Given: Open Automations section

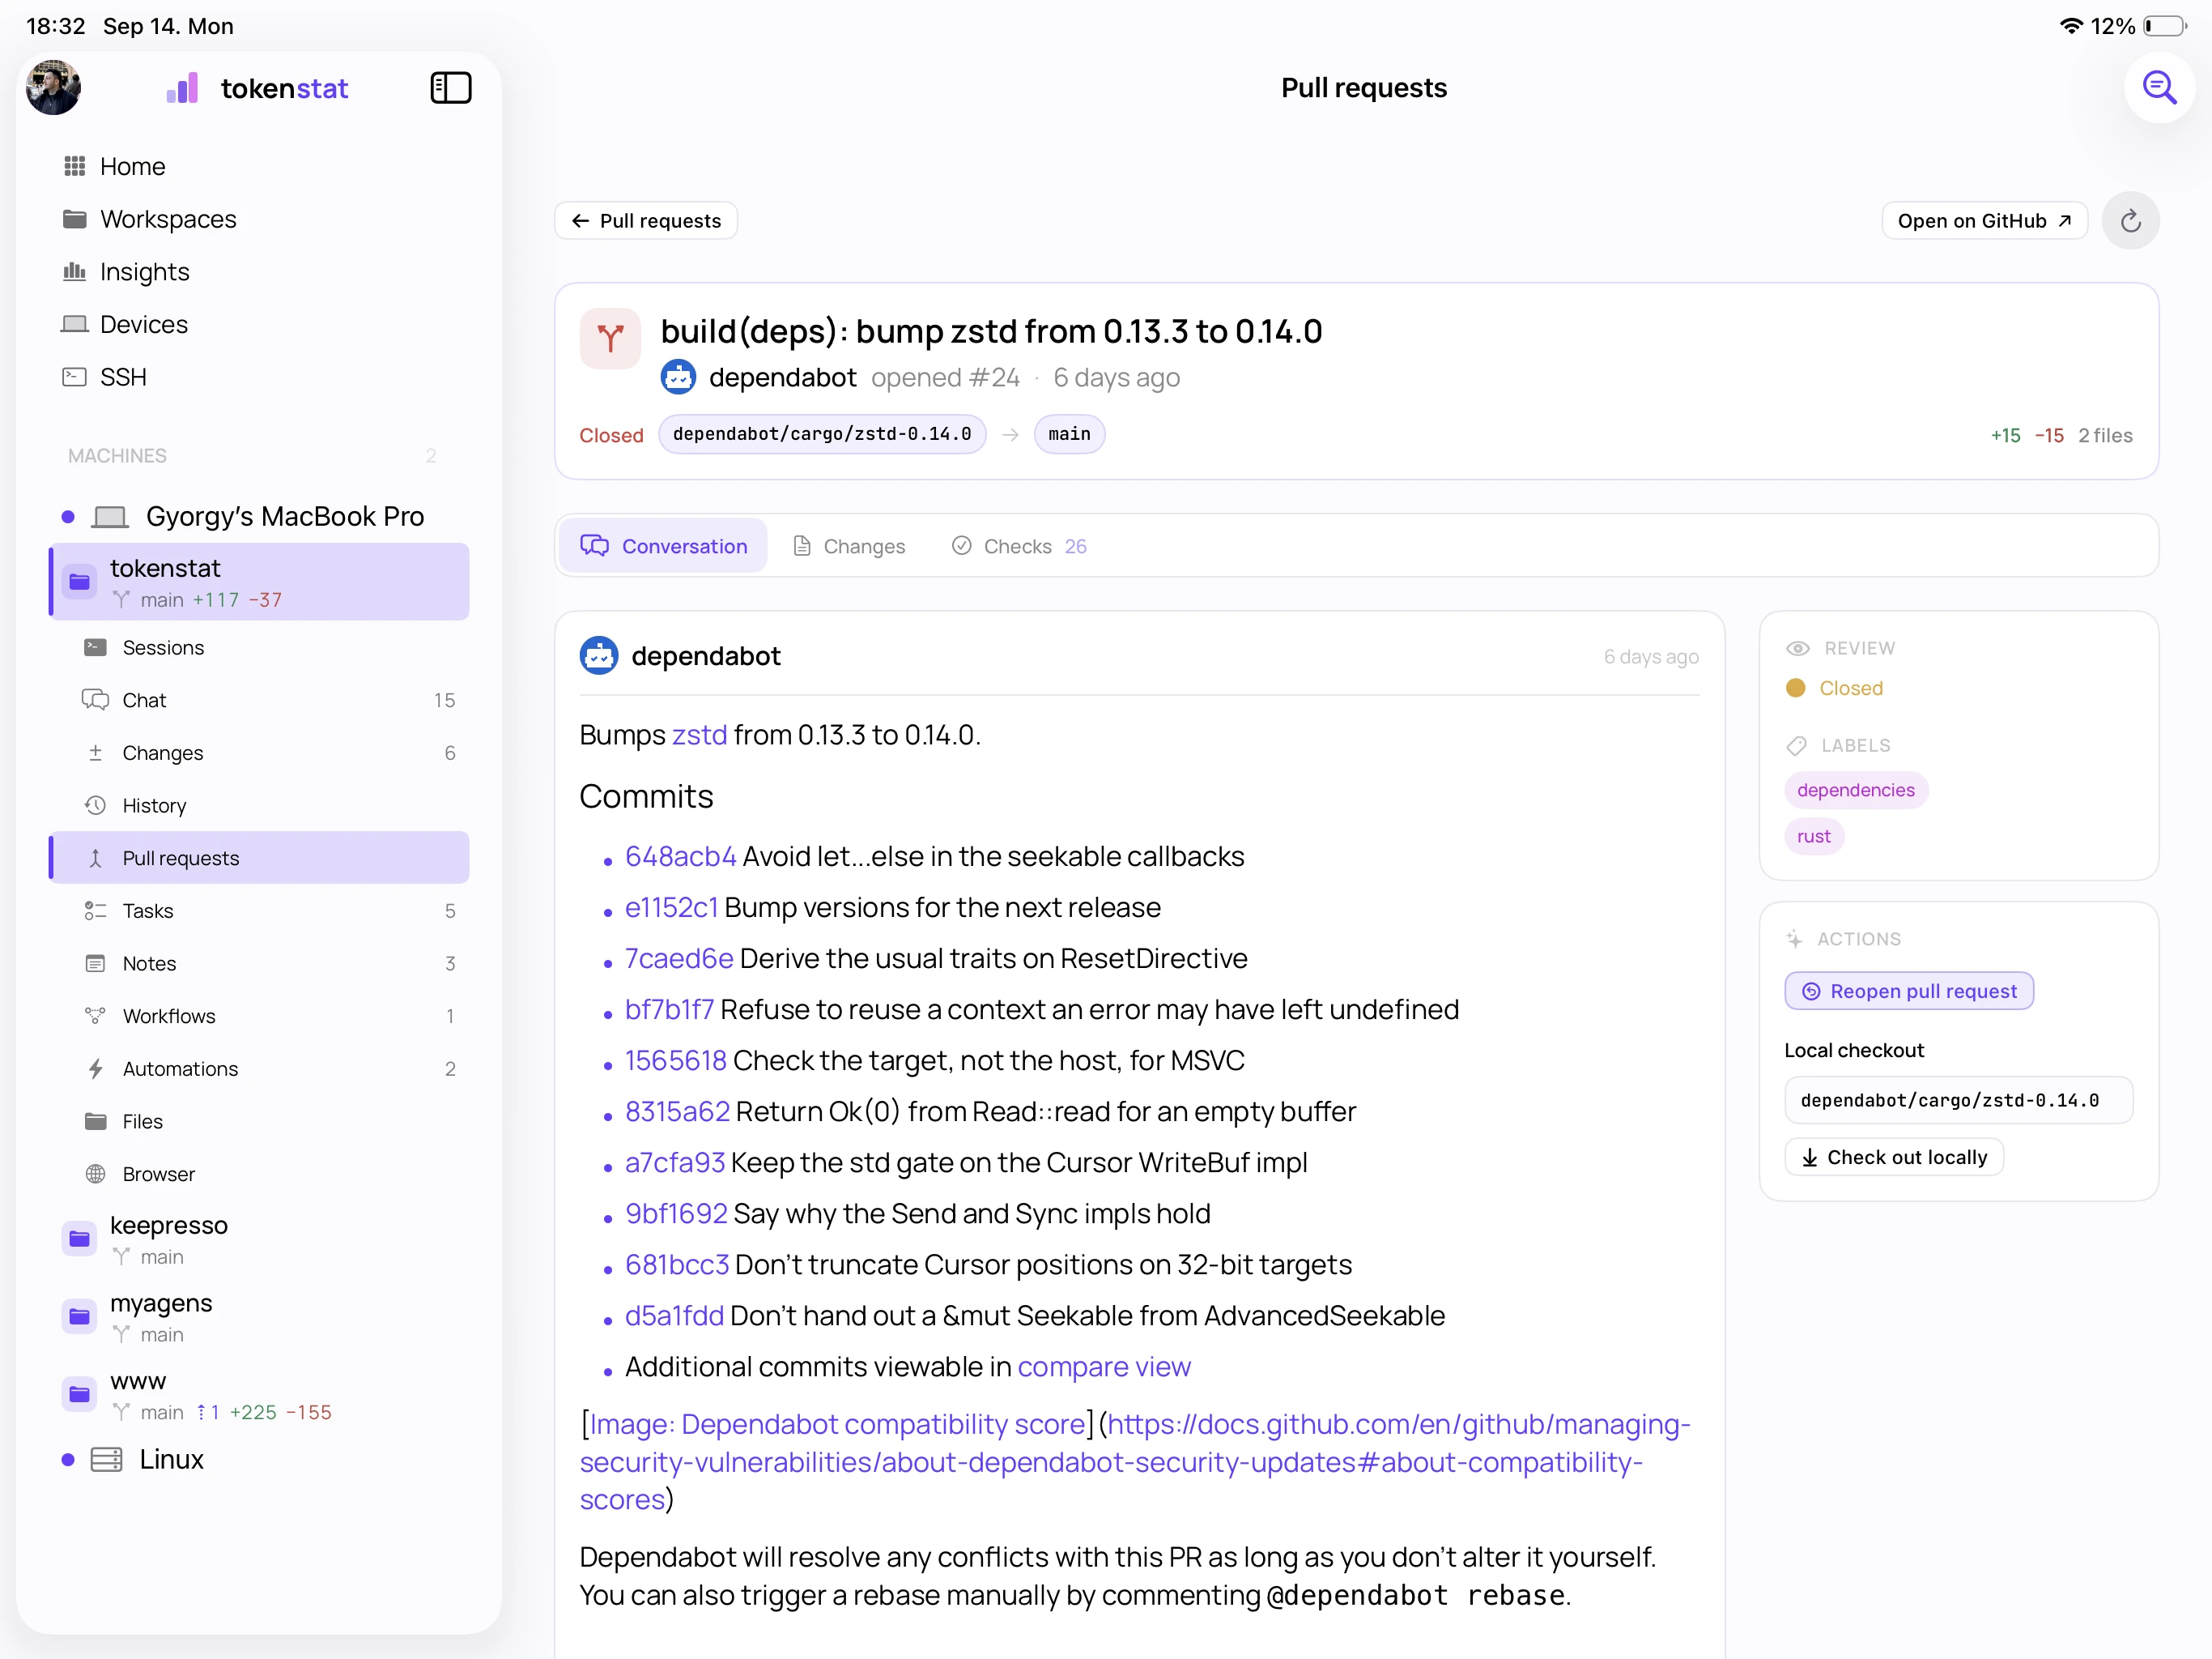Looking at the screenshot, I should pos(259,1068).
